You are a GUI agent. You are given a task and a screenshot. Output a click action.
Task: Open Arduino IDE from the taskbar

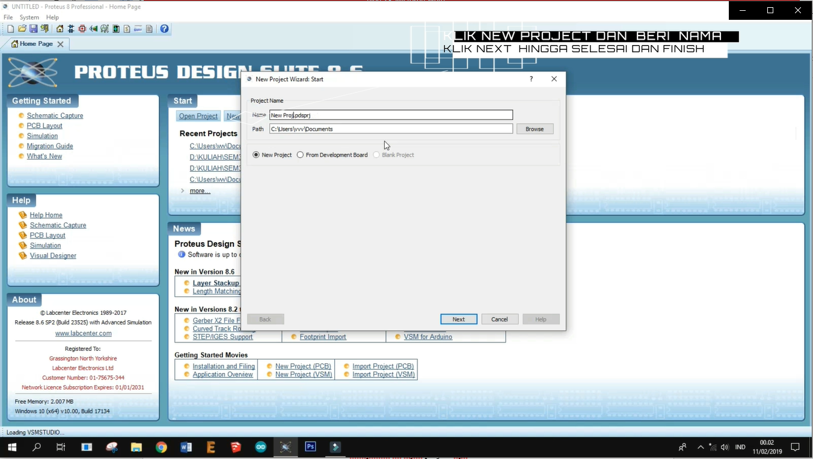point(260,447)
